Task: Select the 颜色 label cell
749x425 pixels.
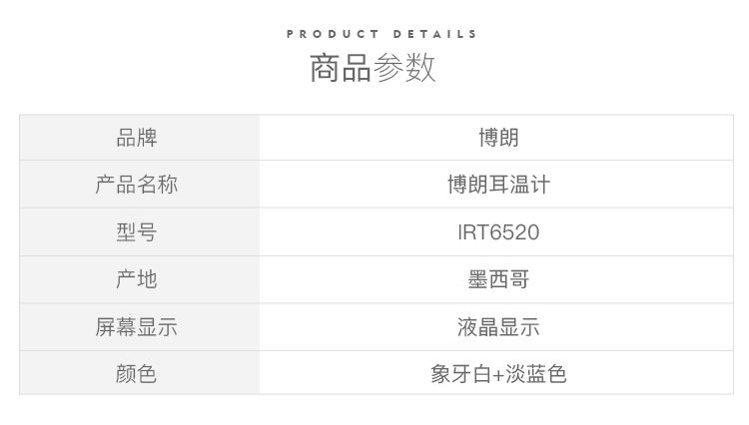Action: (x=137, y=374)
